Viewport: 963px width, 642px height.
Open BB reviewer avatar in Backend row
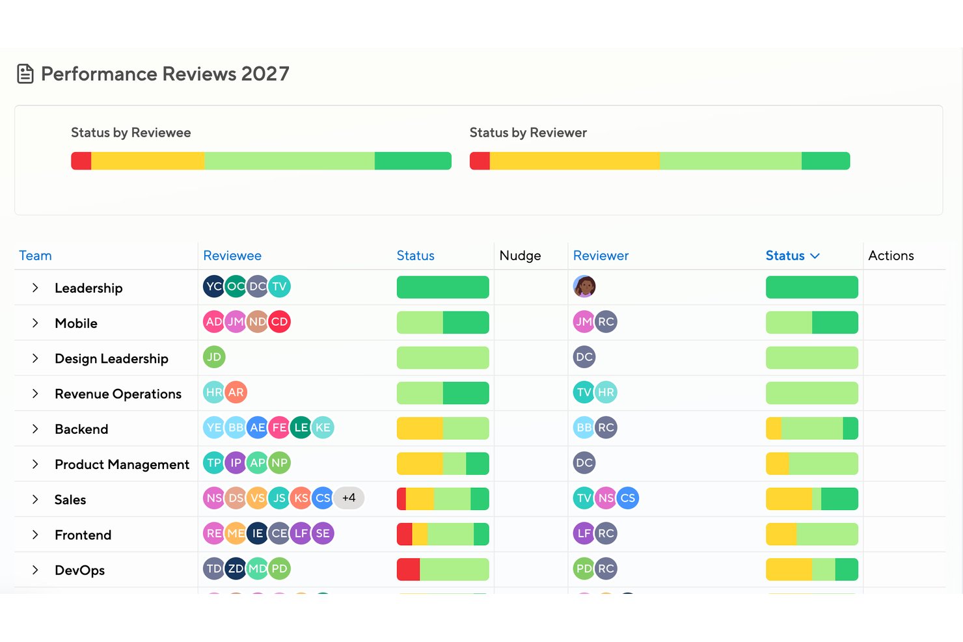(x=584, y=427)
